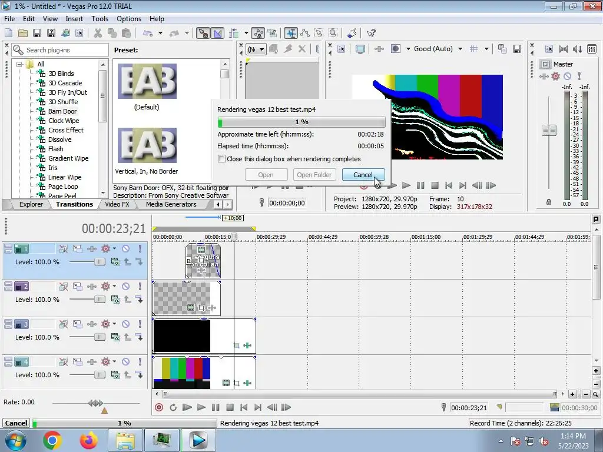The image size is (603, 452).
Task: Open the Options menu
Action: click(129, 18)
